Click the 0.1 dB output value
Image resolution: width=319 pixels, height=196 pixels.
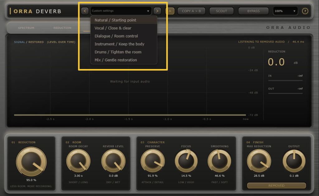coord(294,176)
